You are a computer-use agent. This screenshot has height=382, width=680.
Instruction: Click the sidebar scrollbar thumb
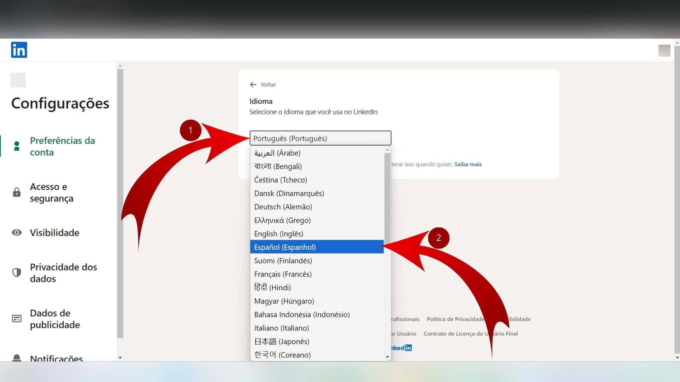coord(120,203)
